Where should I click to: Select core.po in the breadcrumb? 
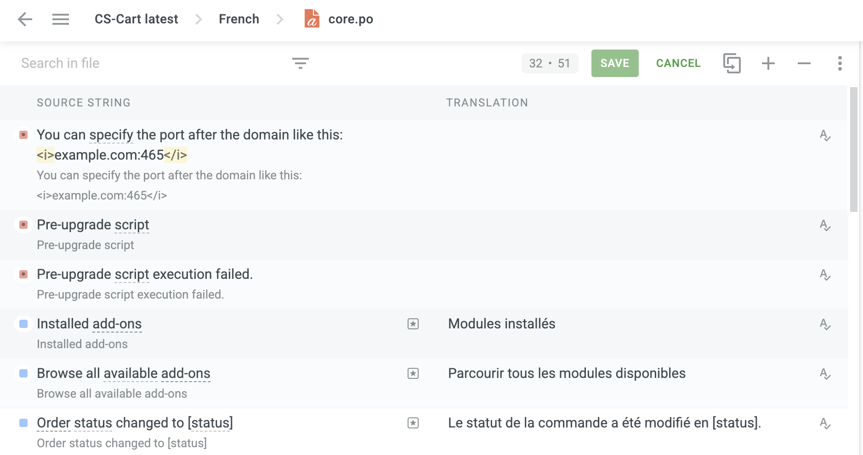click(x=351, y=19)
